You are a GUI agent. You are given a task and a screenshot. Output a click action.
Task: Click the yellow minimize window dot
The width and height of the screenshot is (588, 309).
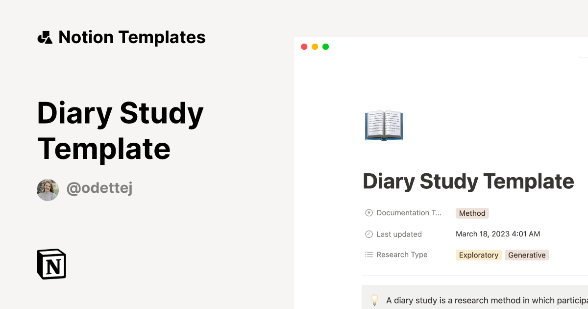(315, 47)
